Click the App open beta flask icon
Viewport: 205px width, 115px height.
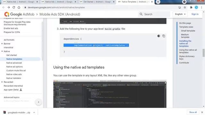(20, 90)
